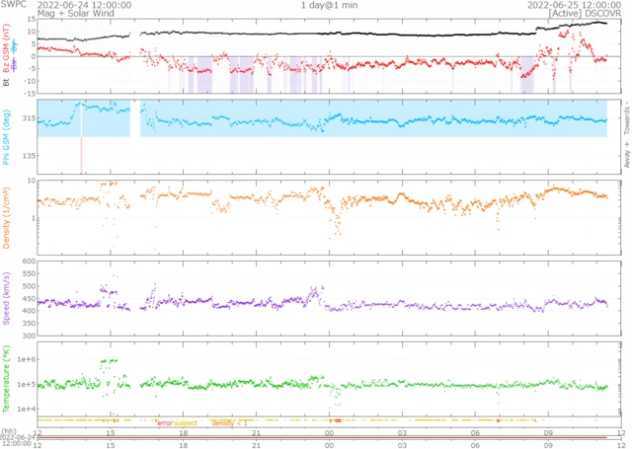Toggle the Bt axis label
632x449 pixels.
click(x=7, y=85)
